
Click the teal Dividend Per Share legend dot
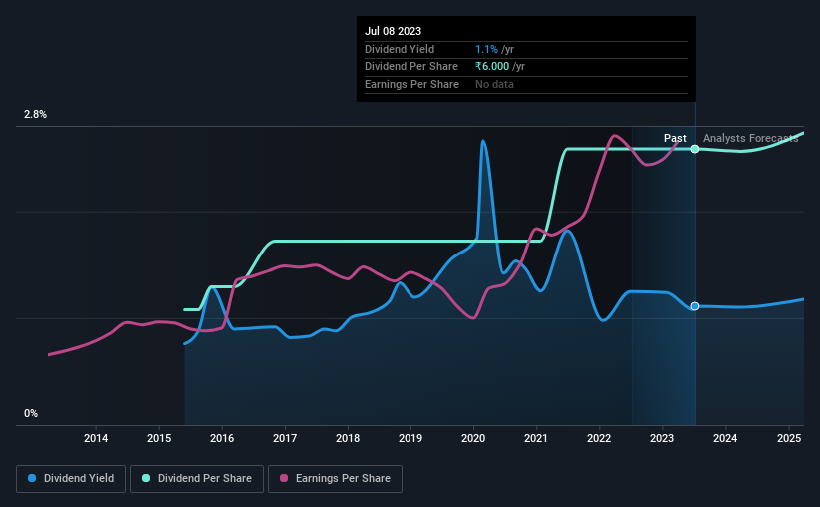(x=146, y=478)
